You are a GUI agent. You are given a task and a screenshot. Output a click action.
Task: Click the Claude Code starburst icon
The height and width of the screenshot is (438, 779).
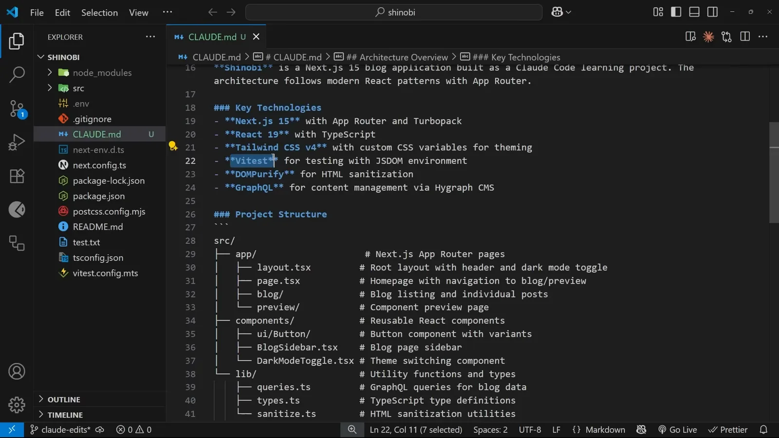pyautogui.click(x=708, y=37)
